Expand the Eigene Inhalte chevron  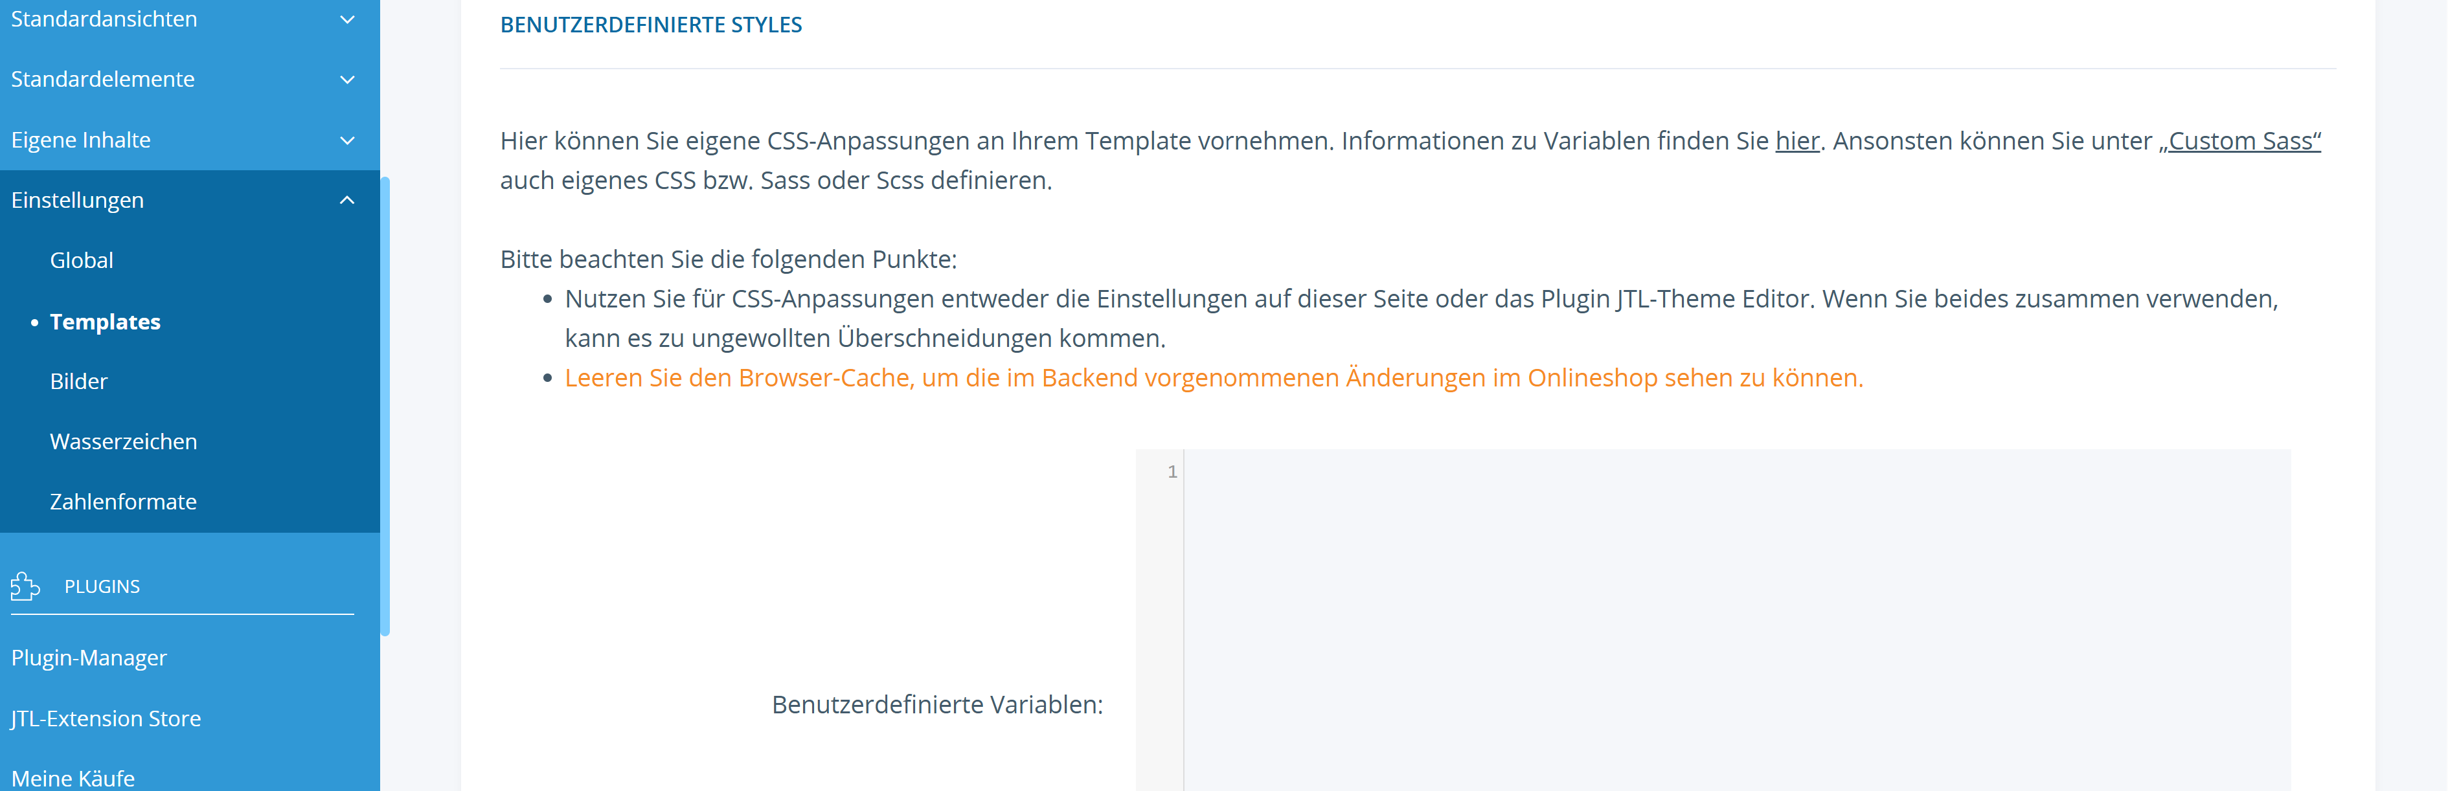(x=347, y=140)
